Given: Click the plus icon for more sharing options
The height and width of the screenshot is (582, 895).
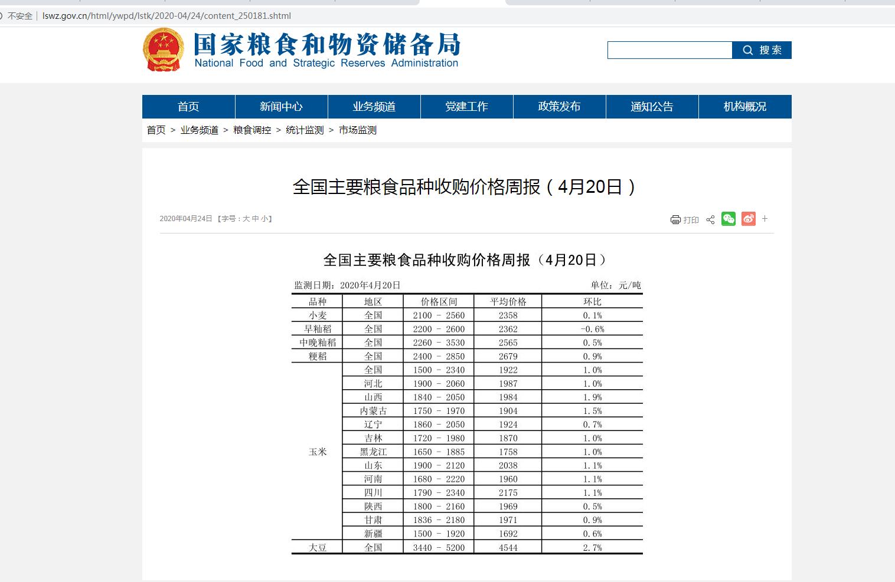Looking at the screenshot, I should tap(765, 219).
